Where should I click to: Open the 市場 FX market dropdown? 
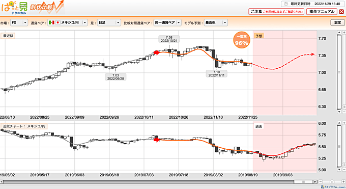pos(19,22)
